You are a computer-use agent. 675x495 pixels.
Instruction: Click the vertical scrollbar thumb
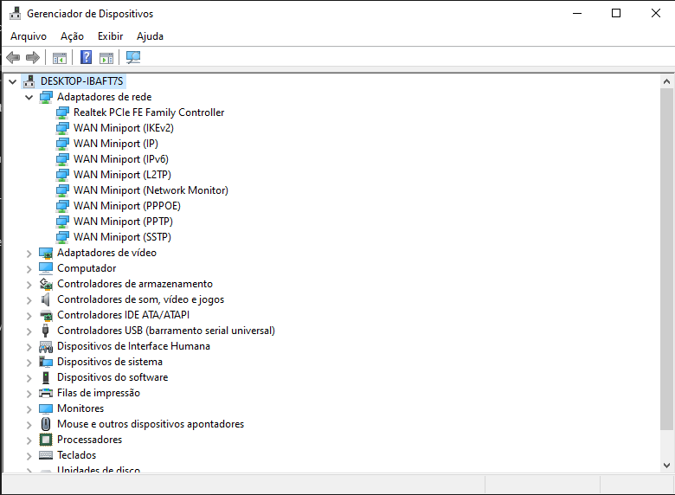(667, 259)
